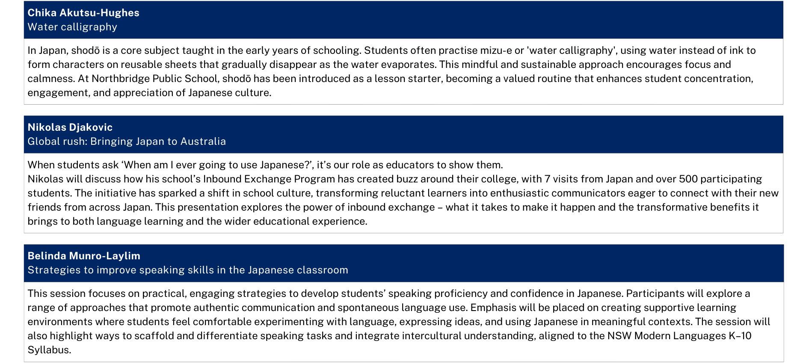Image resolution: width=809 pixels, height=364 pixels.
Task: Click the empty area of the Nikolas Djakovic header bar
Action: point(513,134)
